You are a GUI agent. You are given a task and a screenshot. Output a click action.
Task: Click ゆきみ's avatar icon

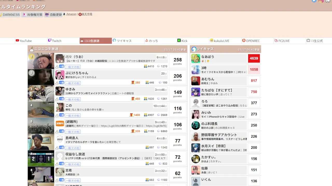(x=60, y=91)
